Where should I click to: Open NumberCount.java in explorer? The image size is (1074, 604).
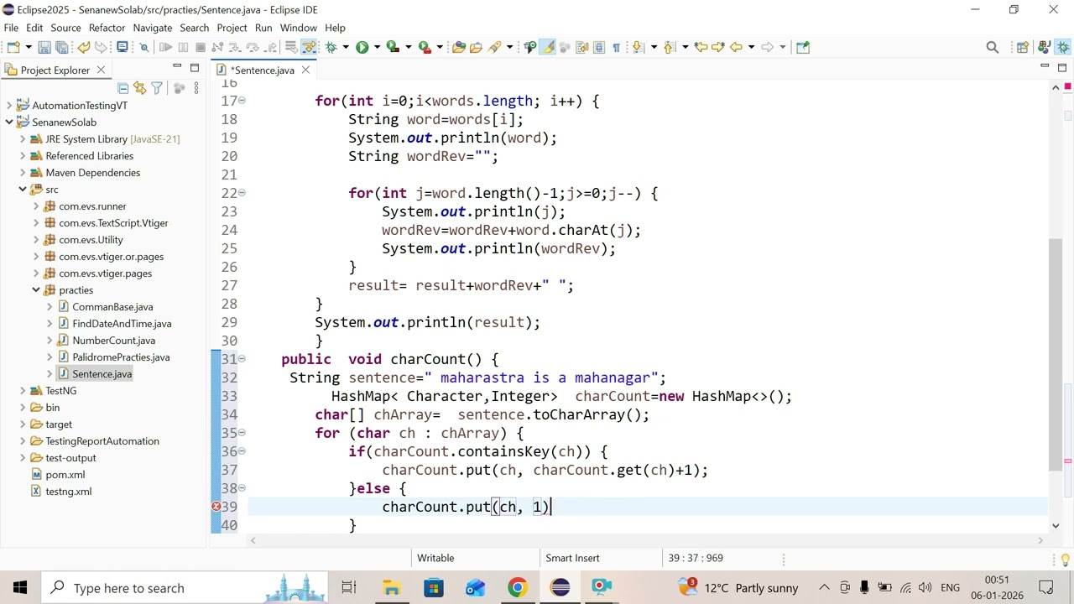point(113,341)
